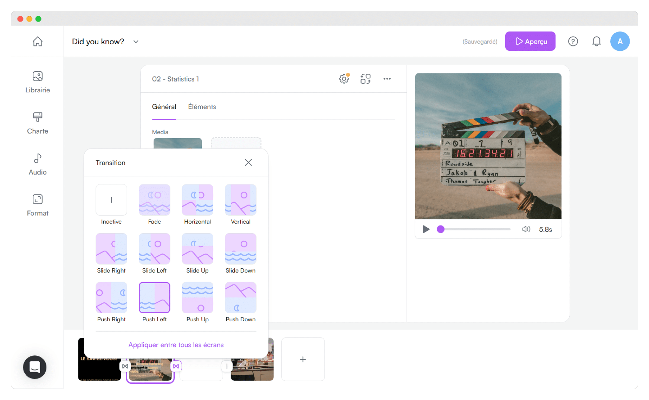649x400 pixels.
Task: Select the Horizontal transition
Action: click(197, 200)
